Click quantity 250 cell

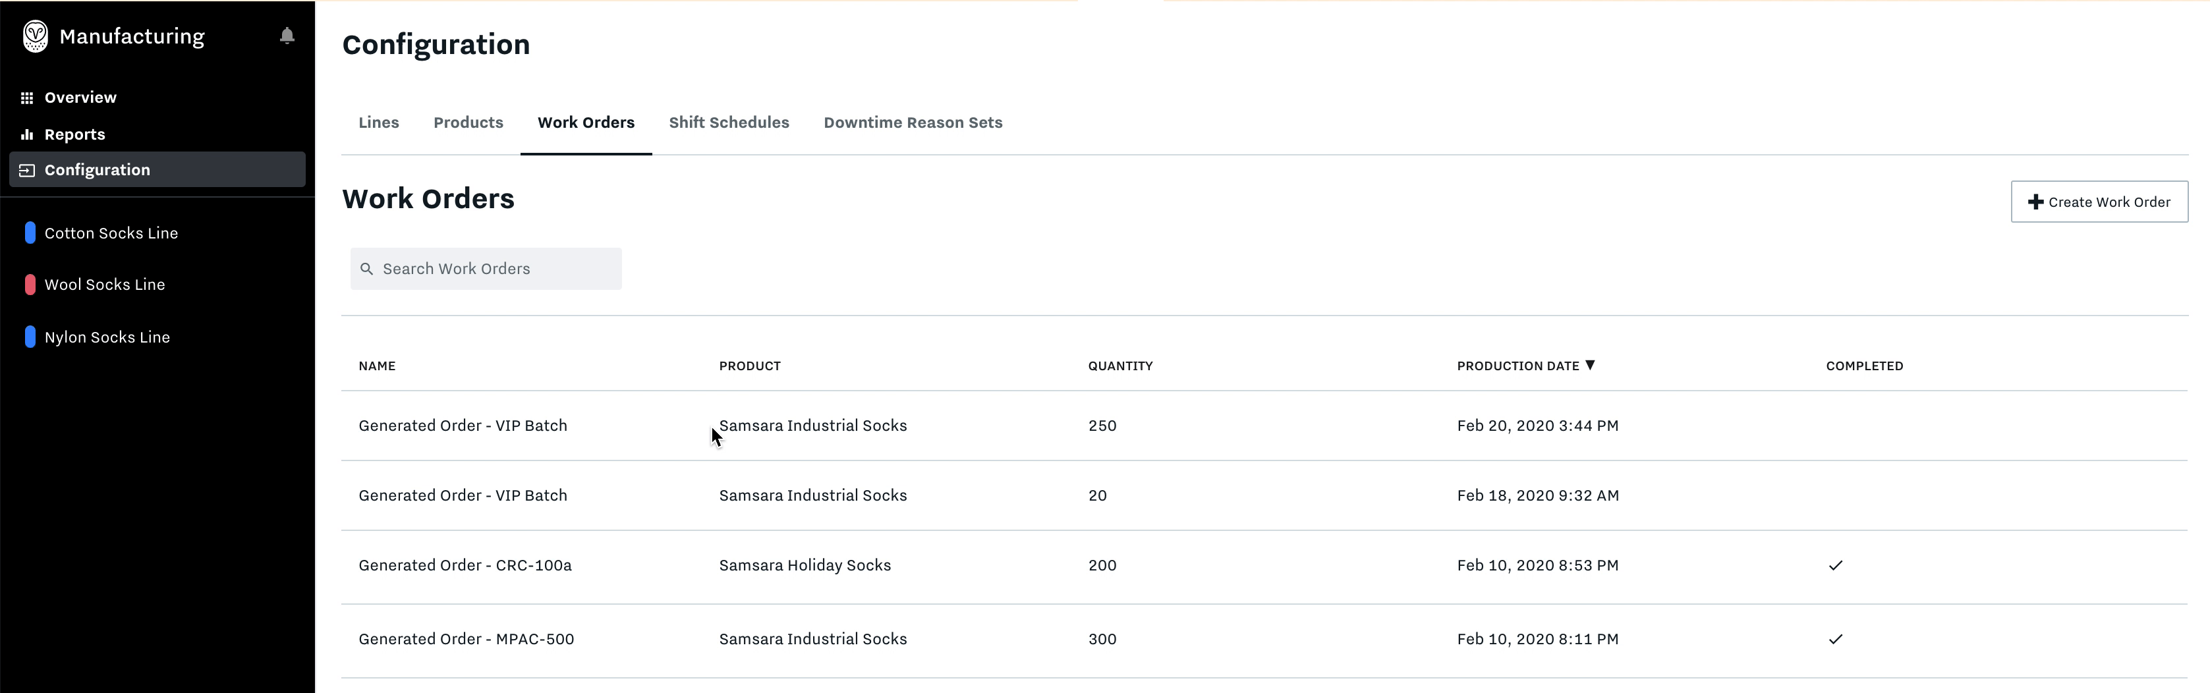coord(1102,426)
